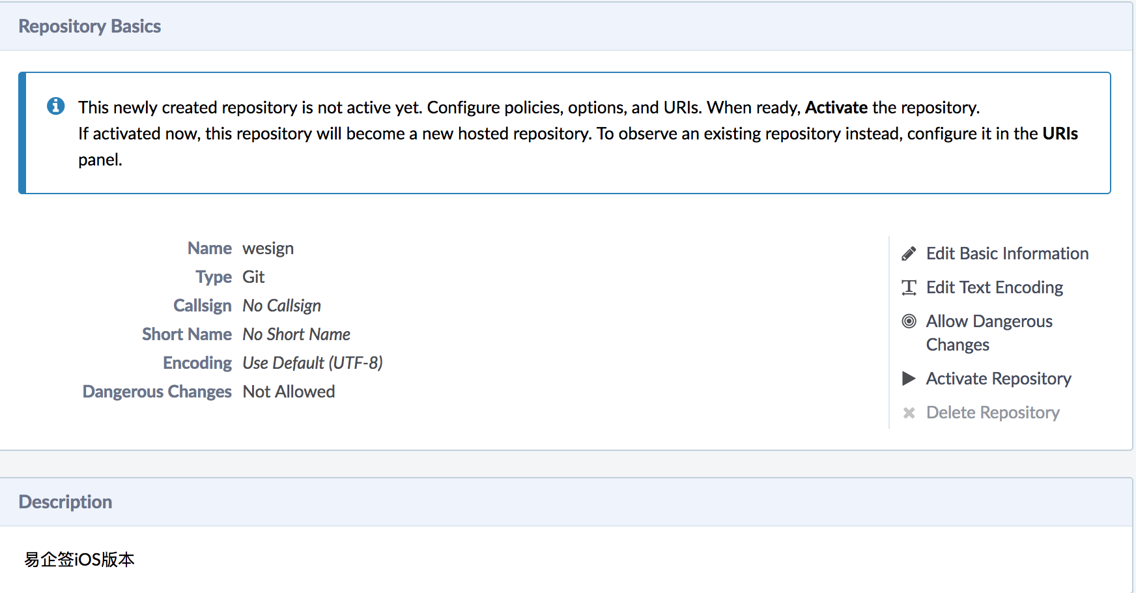This screenshot has width=1136, height=593.
Task: Click the No Callsign value
Action: (281, 306)
